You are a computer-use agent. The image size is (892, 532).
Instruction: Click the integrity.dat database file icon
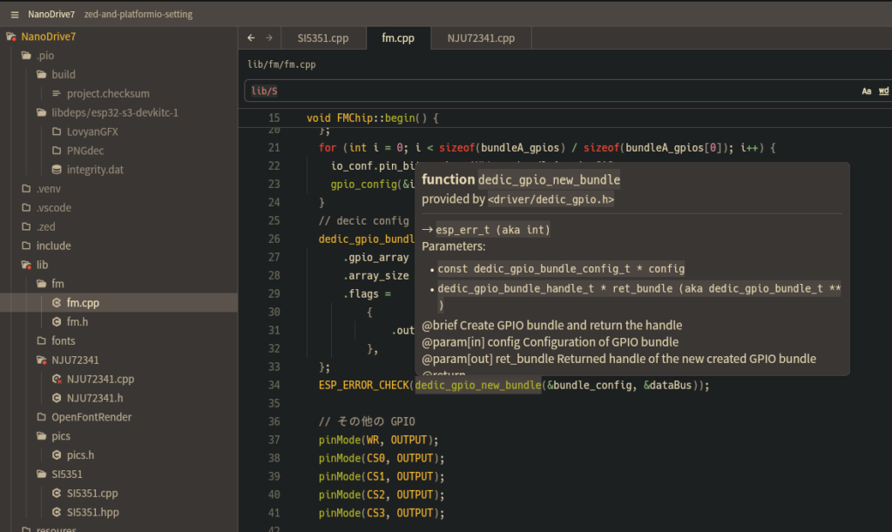tap(57, 170)
